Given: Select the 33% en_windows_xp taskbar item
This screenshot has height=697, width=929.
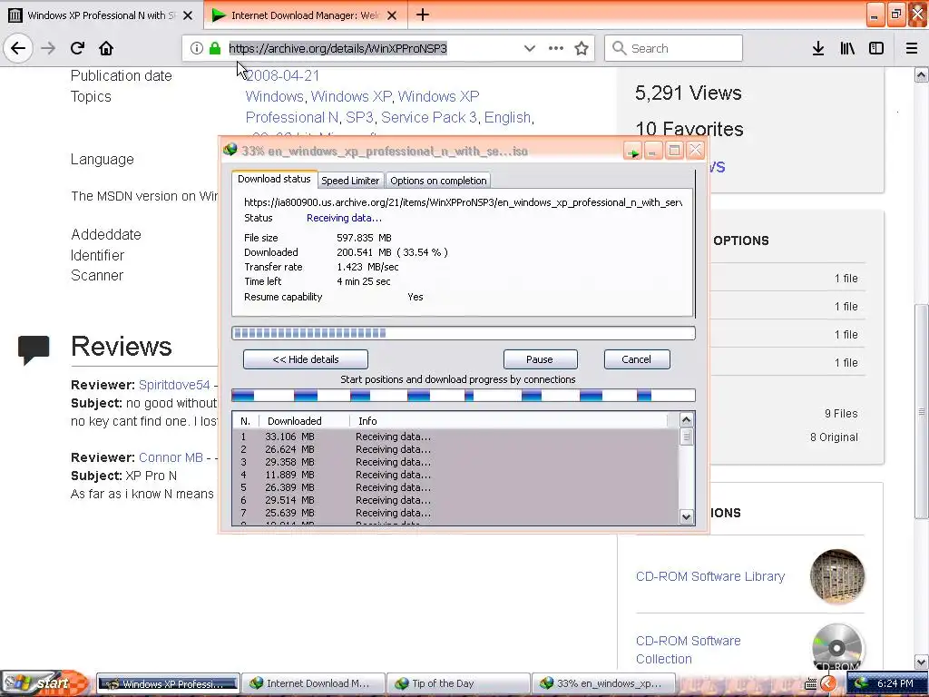Looking at the screenshot, I should tap(603, 683).
